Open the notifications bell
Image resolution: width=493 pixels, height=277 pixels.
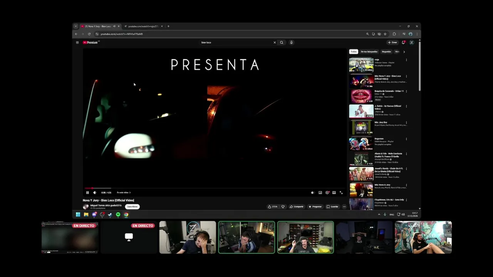point(403,42)
